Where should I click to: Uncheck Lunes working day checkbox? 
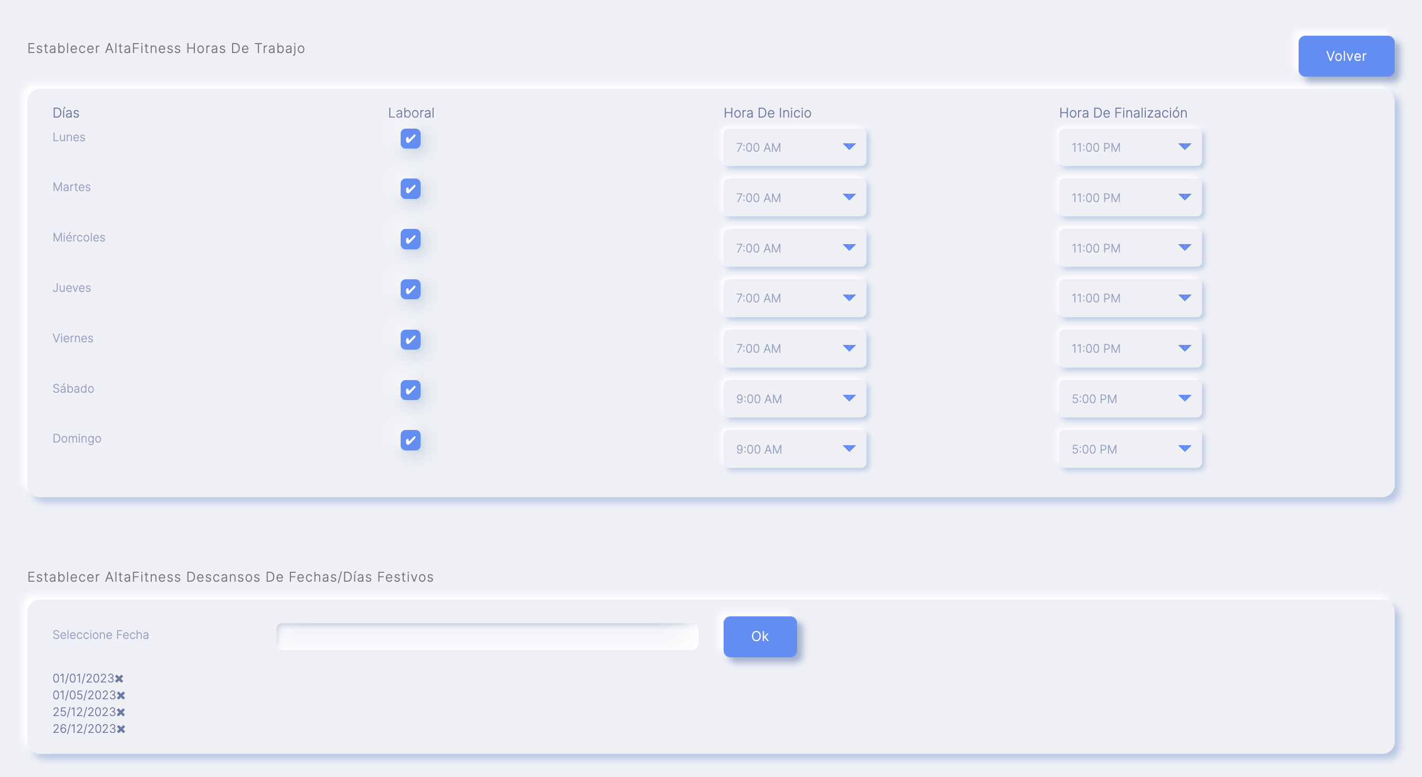[x=410, y=139]
